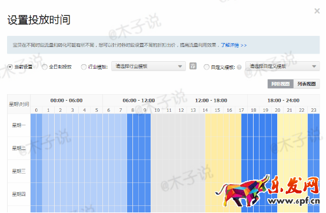
Task: Open the 请选择行业模板 dropdown
Action: (x=148, y=66)
